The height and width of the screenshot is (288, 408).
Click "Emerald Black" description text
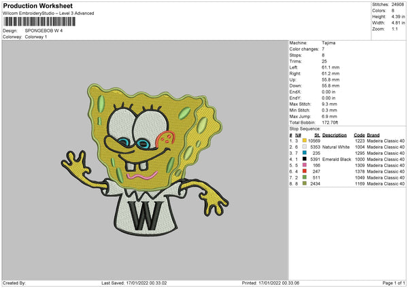[337, 160]
